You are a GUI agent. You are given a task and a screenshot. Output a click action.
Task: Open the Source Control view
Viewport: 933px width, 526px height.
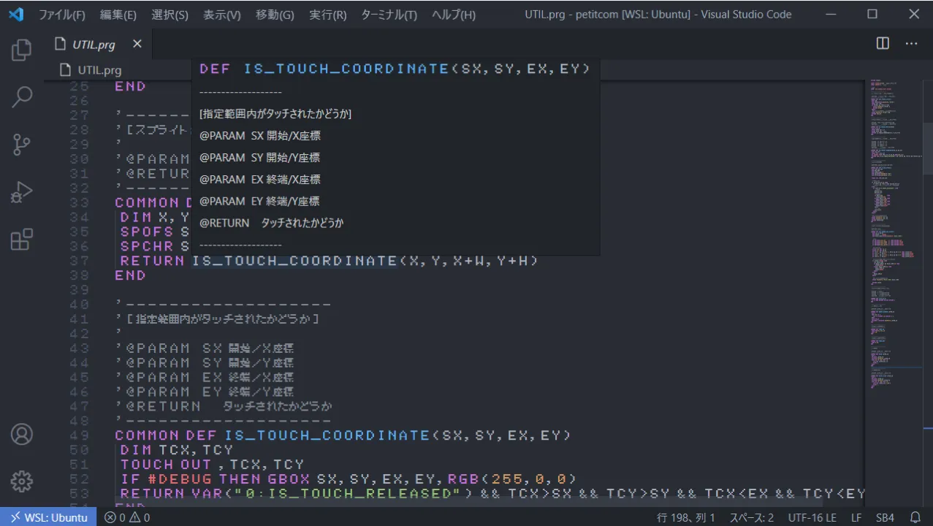coord(22,145)
